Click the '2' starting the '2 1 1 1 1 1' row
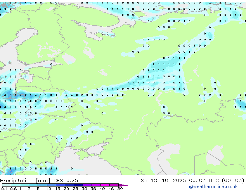Screen dimensions: 246x190 pyautogui.click(x=154, y=64)
